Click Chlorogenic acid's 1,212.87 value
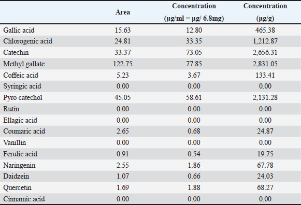Viewport: 301px width, 205px height. [265, 41]
